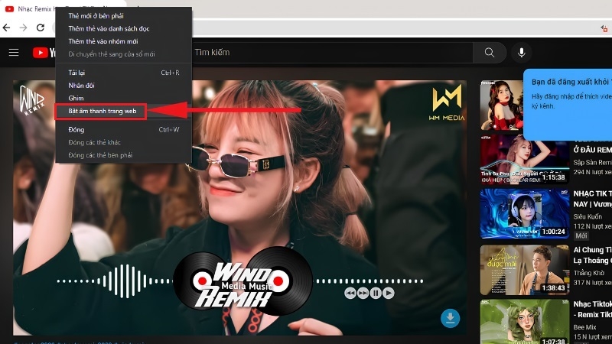Click the 'Mới' badge

coord(581,235)
